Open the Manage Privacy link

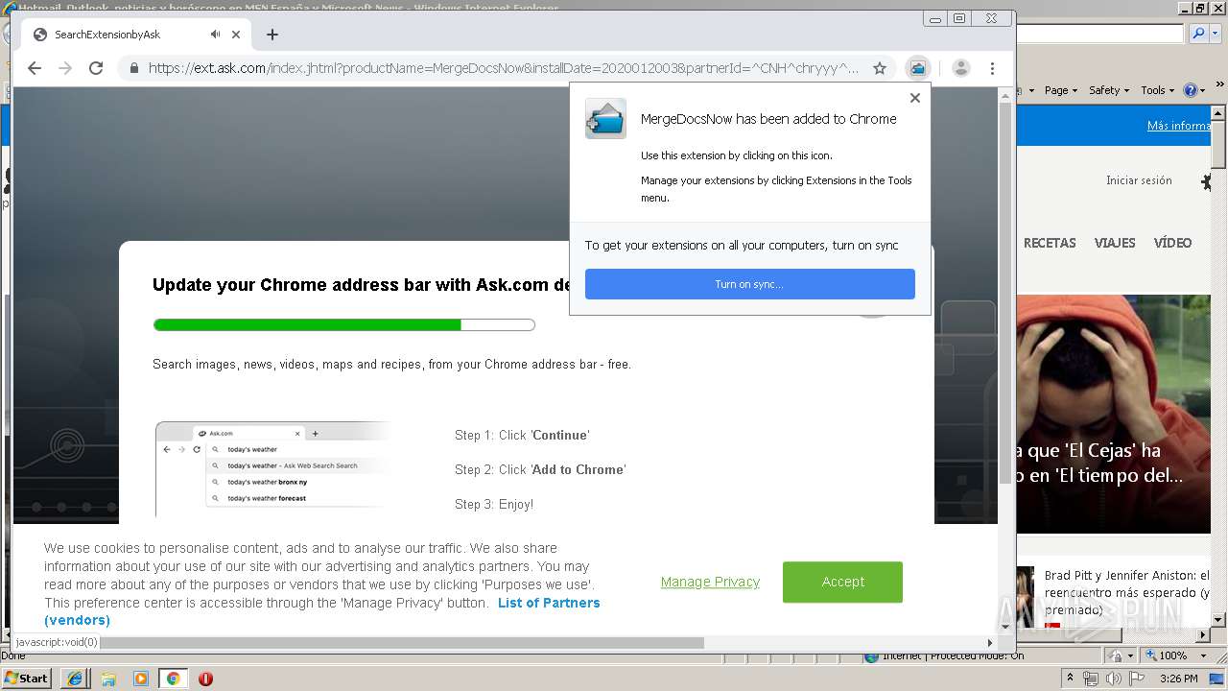710,582
